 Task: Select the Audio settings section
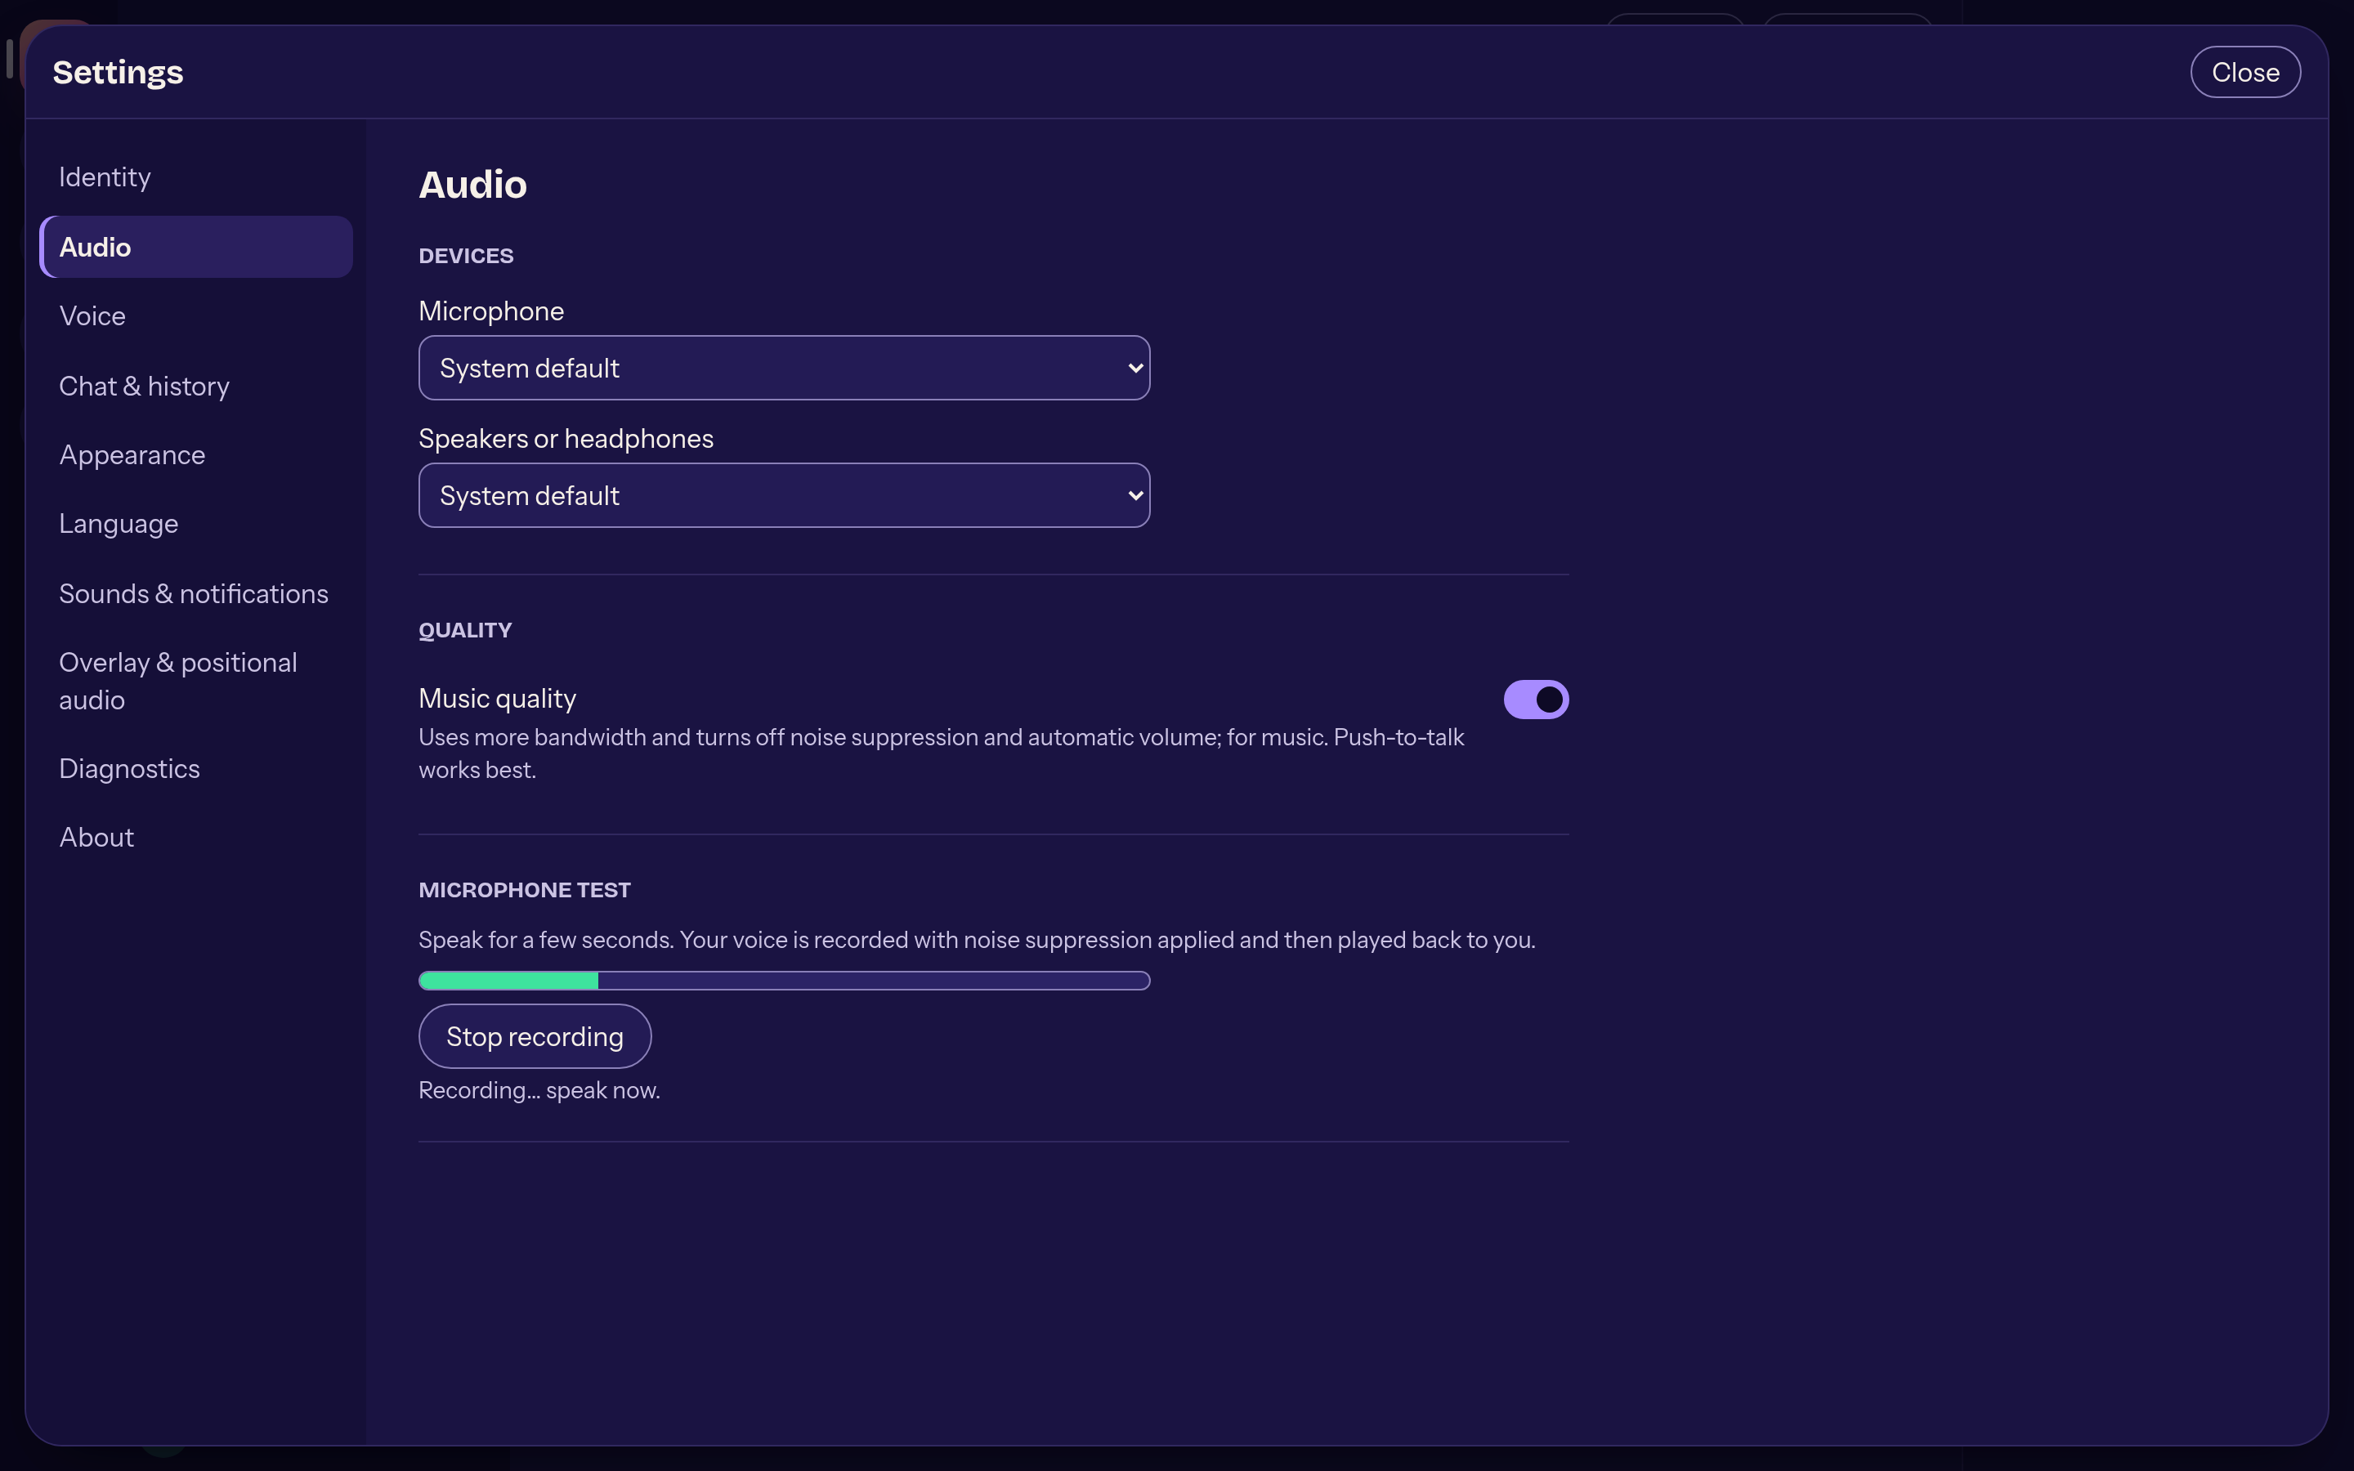click(x=195, y=247)
